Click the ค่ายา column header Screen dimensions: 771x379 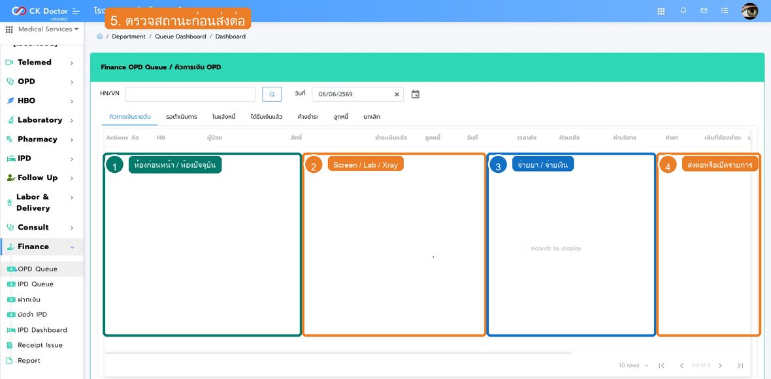[x=672, y=138]
